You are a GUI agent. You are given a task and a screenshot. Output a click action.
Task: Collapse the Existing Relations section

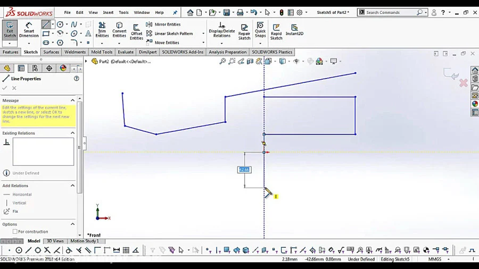tap(73, 133)
